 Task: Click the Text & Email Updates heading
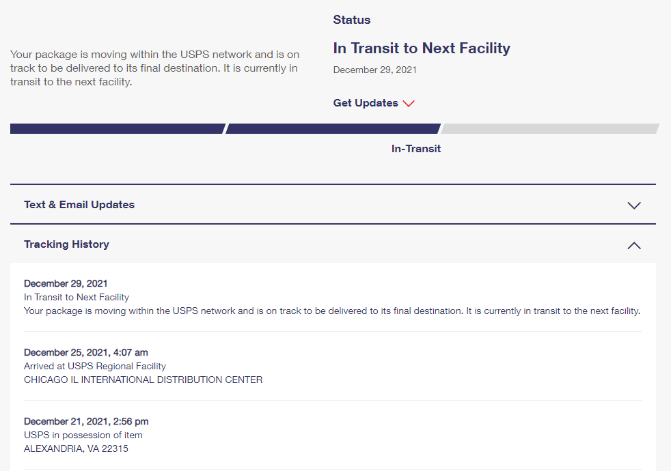click(x=79, y=205)
